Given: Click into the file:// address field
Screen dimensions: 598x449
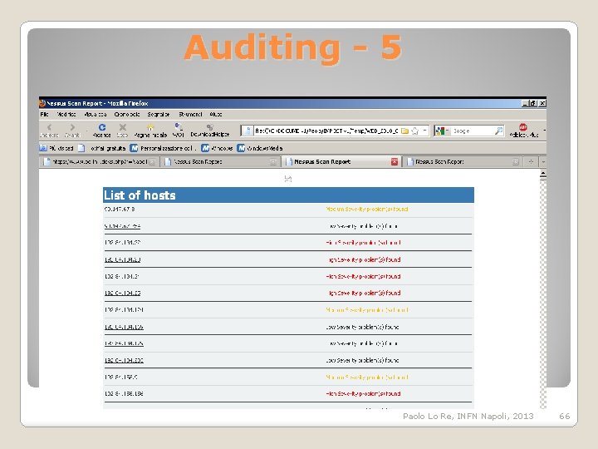Looking at the screenshot, I should click(326, 131).
